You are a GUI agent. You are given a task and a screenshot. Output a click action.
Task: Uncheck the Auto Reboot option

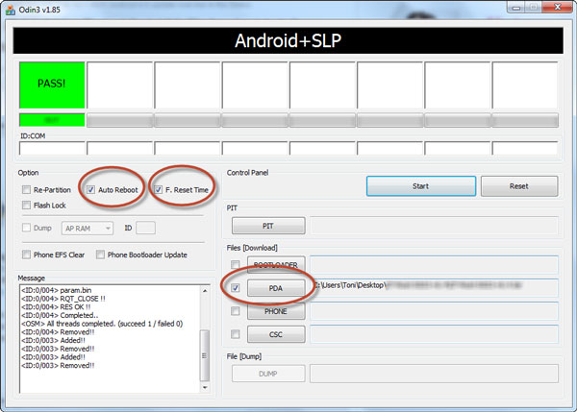[90, 190]
